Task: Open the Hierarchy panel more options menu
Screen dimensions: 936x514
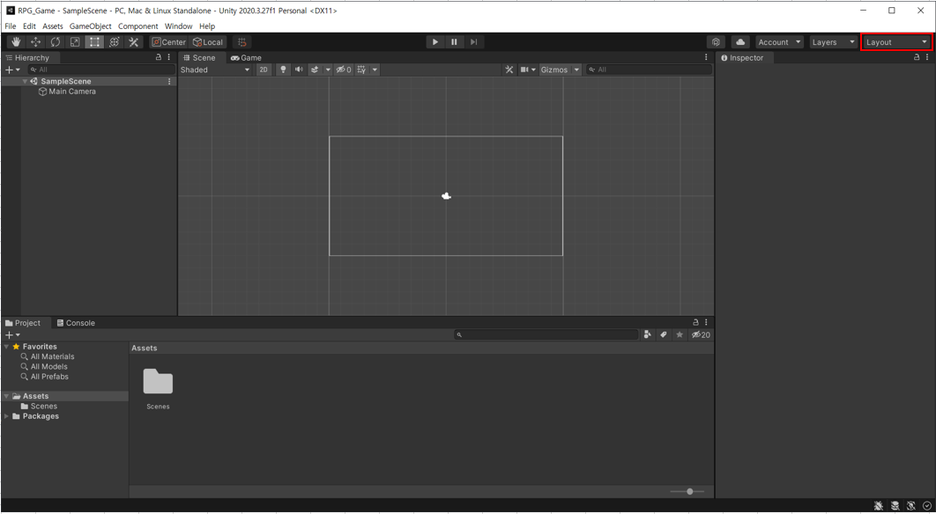Action: (169, 57)
